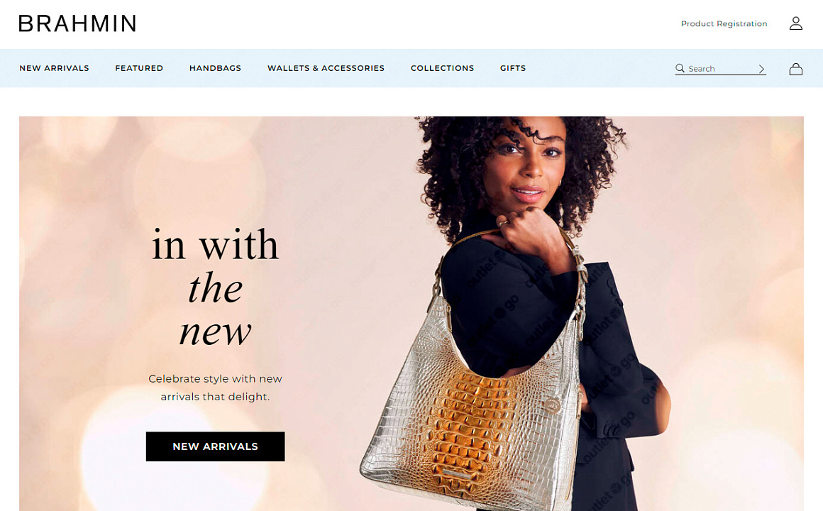Expand the Wallets & Accessories menu
Image resolution: width=823 pixels, height=511 pixels.
pyautogui.click(x=326, y=68)
